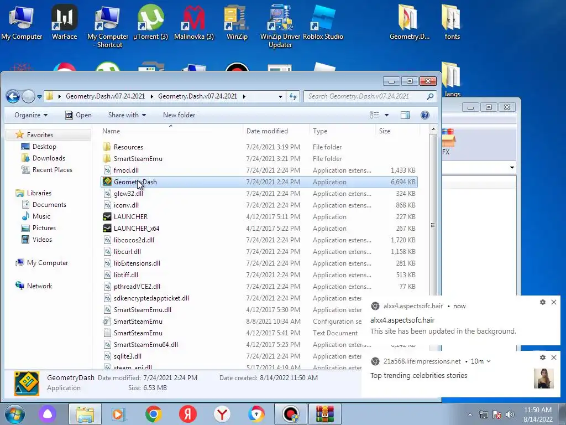Open the Windows Start button
The height and width of the screenshot is (425, 566).
click(x=14, y=414)
